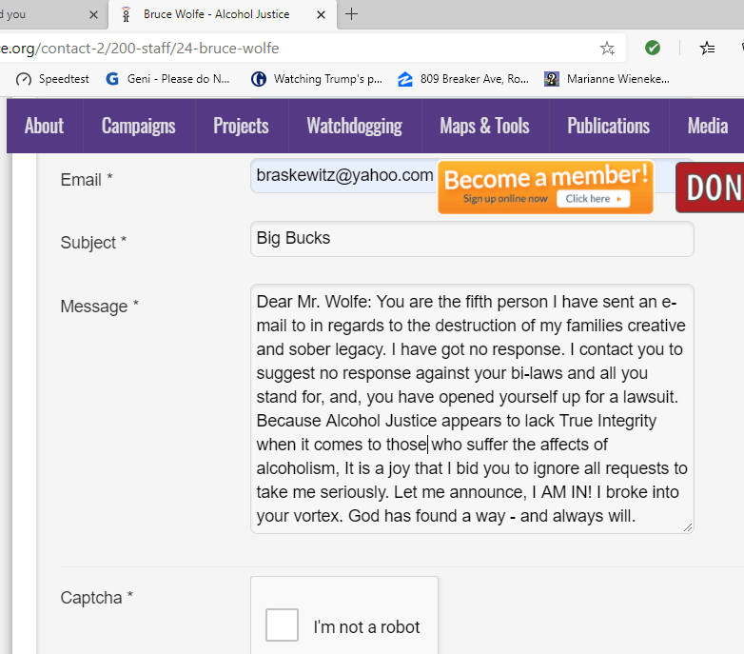Screen dimensions: 744x654
Task: Click into the Subject field
Action: (x=472, y=239)
